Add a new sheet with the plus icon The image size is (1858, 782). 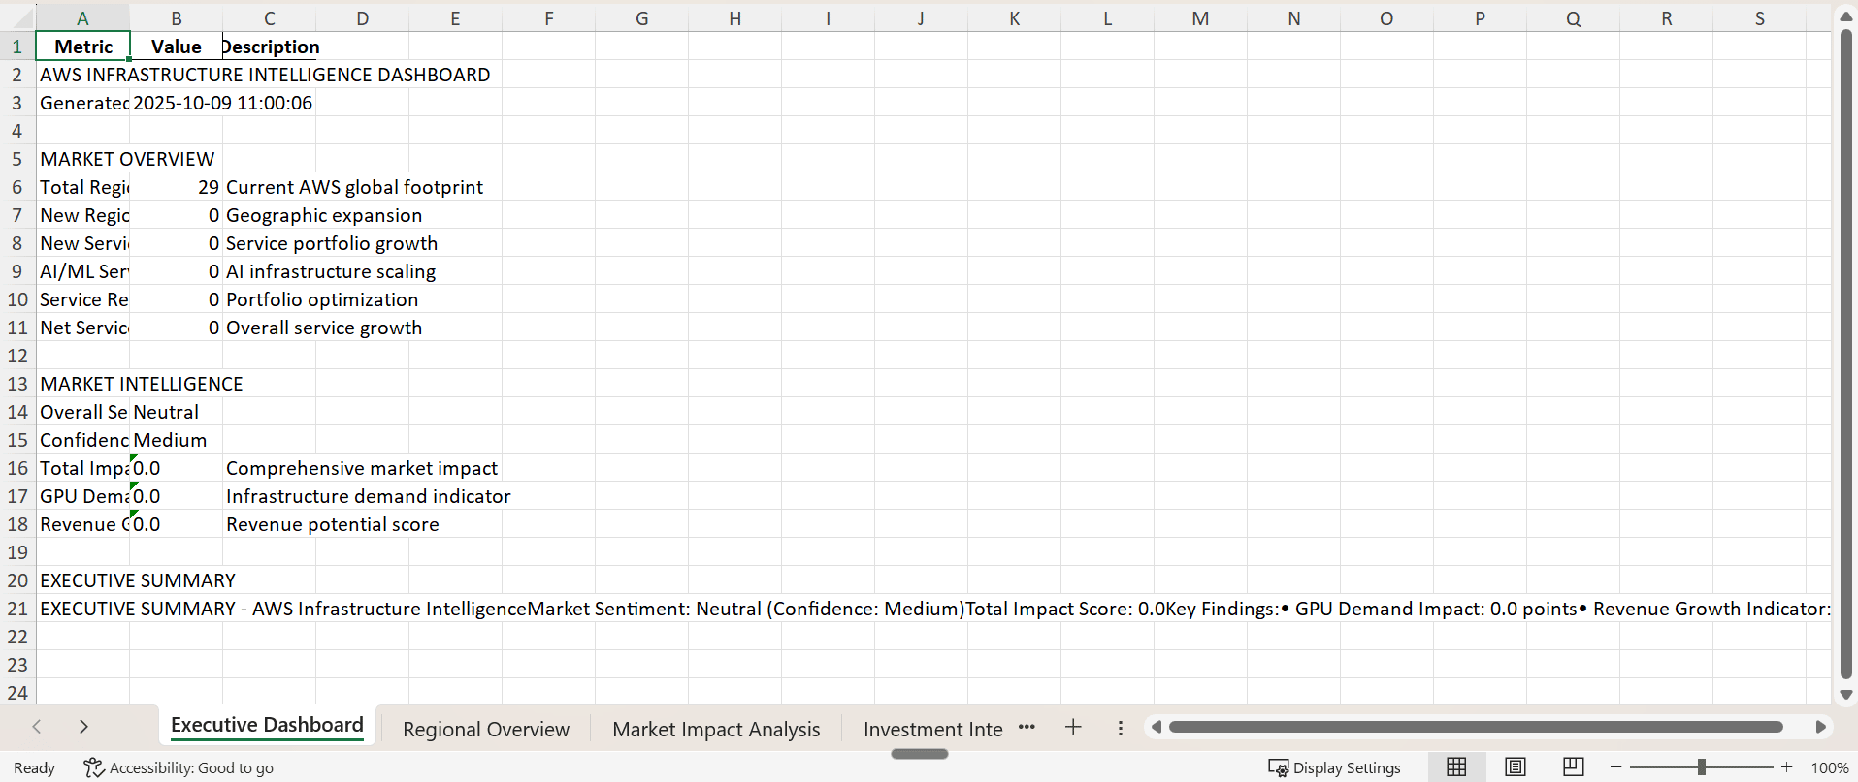[1073, 727]
